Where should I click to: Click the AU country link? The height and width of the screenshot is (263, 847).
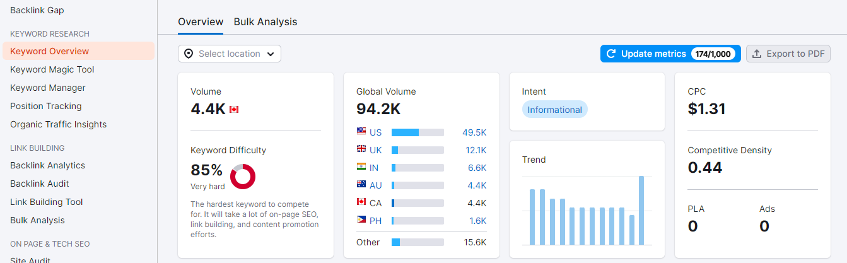point(376,185)
